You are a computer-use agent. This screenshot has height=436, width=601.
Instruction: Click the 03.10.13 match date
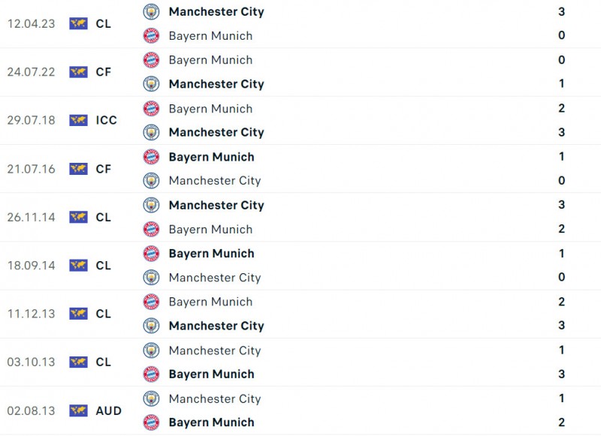click(x=31, y=362)
